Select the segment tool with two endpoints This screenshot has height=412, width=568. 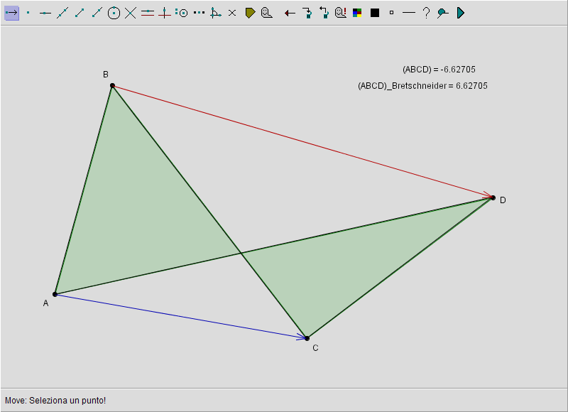pos(80,13)
